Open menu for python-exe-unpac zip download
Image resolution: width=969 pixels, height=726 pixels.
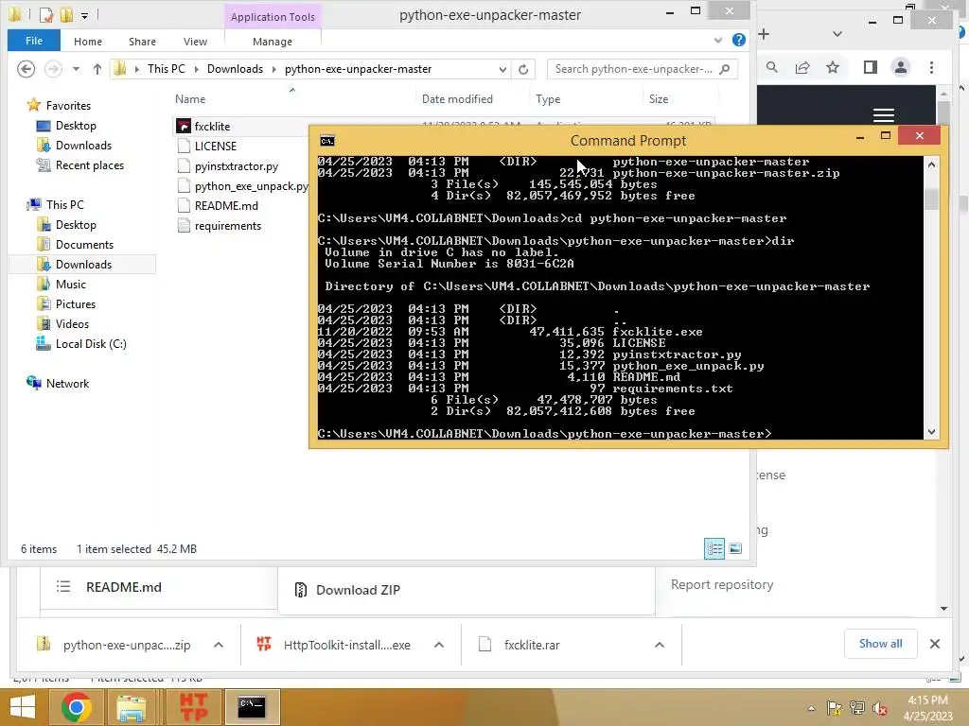219,645
